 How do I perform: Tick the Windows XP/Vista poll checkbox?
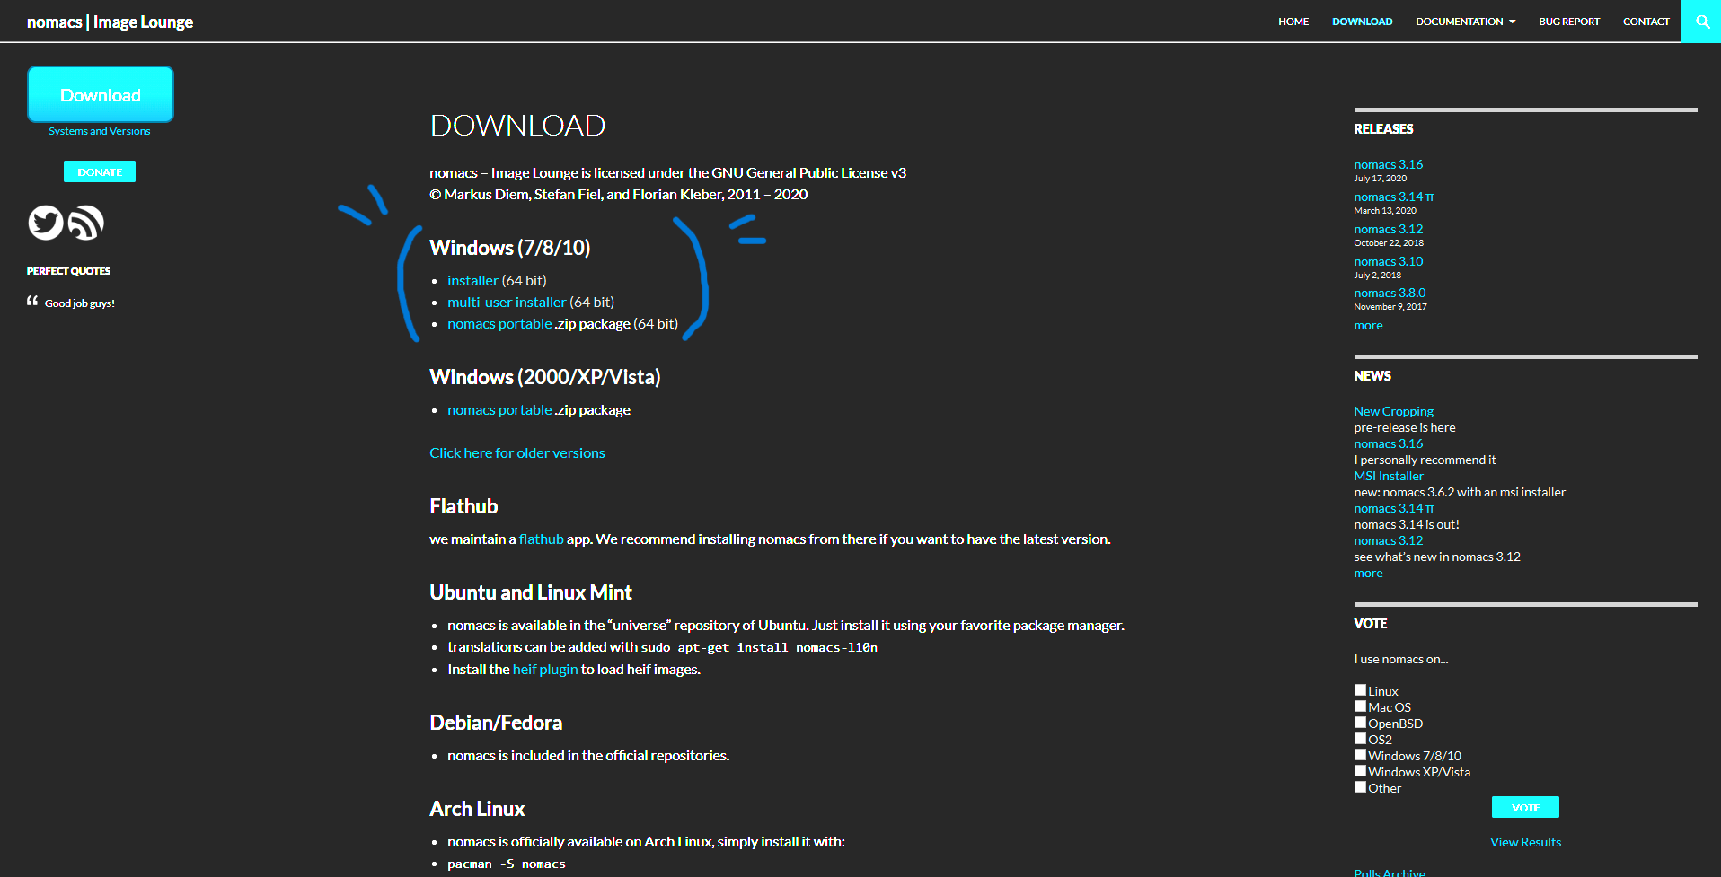(x=1360, y=771)
